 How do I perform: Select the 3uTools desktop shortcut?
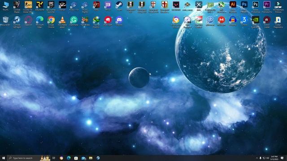click(x=244, y=21)
